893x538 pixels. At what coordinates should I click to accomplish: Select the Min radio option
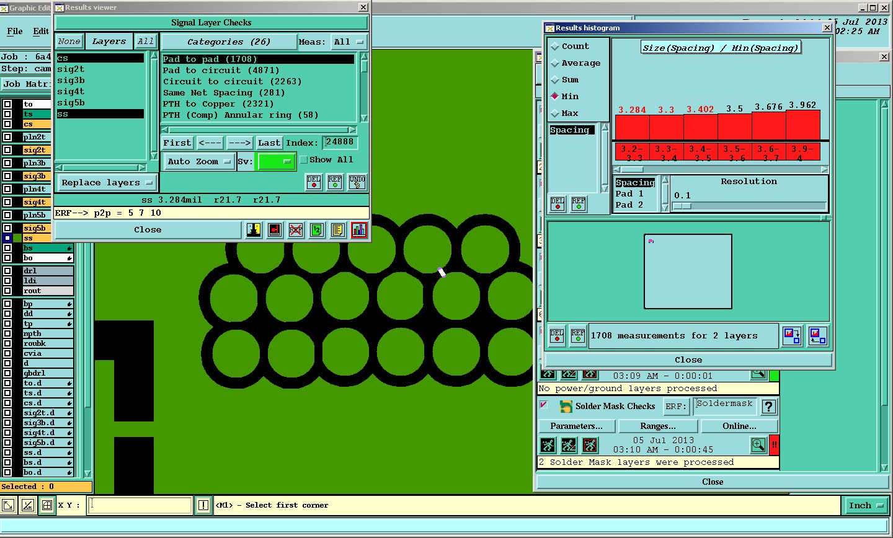click(x=555, y=96)
